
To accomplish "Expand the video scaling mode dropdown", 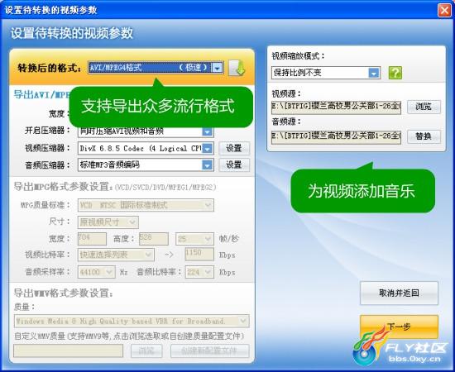I will coord(326,73).
